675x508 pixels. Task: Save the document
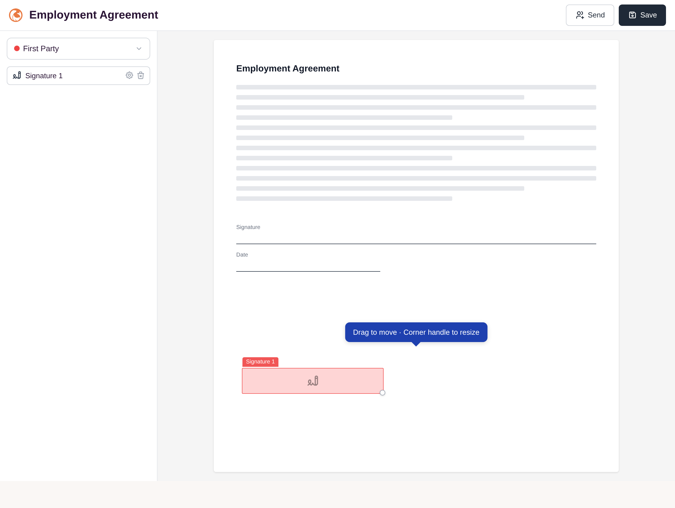pyautogui.click(x=642, y=15)
